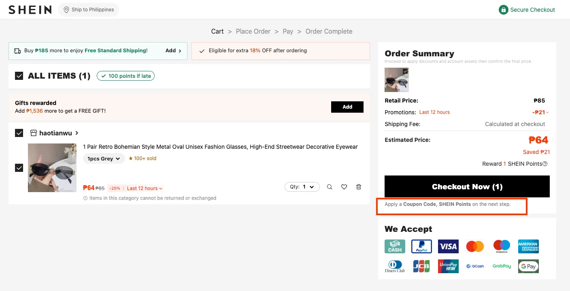This screenshot has width=570, height=291.
Task: Open the Qty quantity dropdown
Action: point(302,187)
